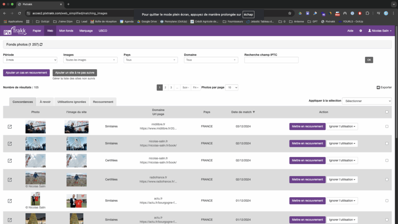Click the Recherche champ IPTC input field
The image size is (398, 224).
point(271,60)
